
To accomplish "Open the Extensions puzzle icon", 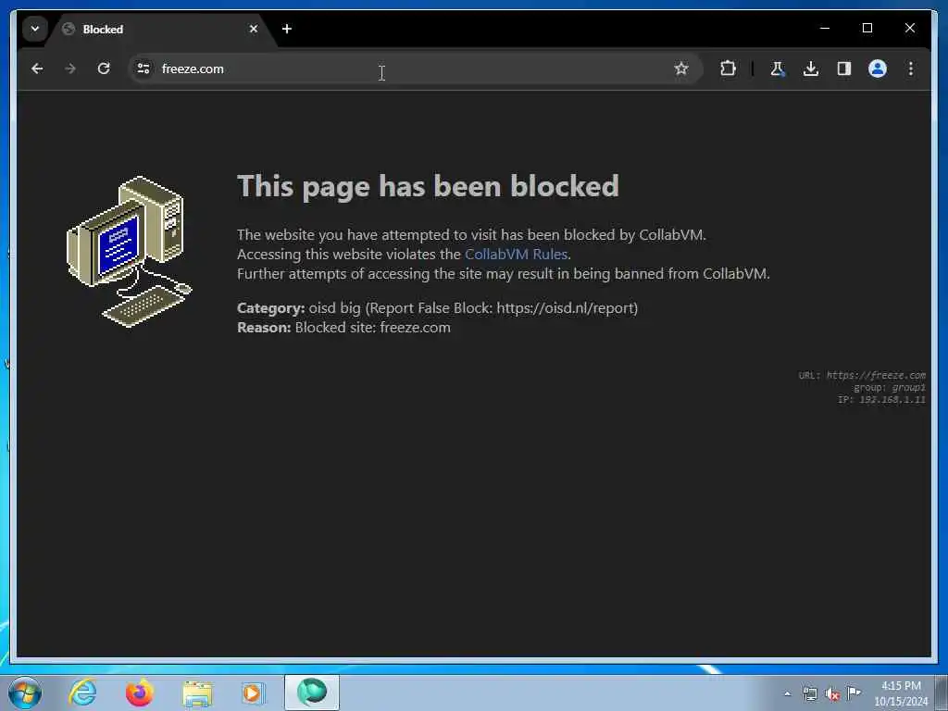I will click(x=728, y=69).
